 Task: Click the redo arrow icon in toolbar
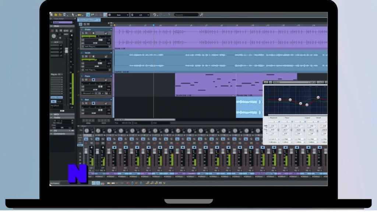point(161,15)
